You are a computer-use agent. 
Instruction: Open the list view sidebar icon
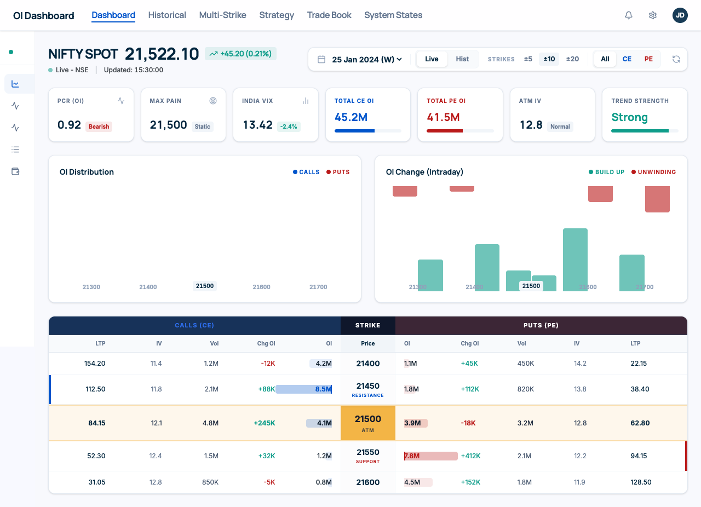(x=15, y=149)
